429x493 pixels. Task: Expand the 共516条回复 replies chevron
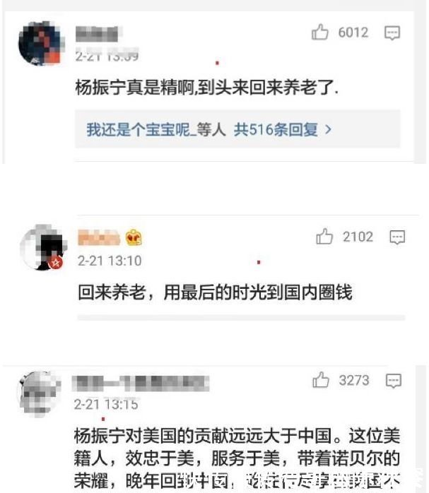(328, 129)
